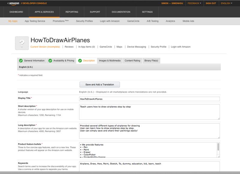Viewport: 240px width, 174px height.
Task: Click into the Long description textarea
Action: point(149,131)
